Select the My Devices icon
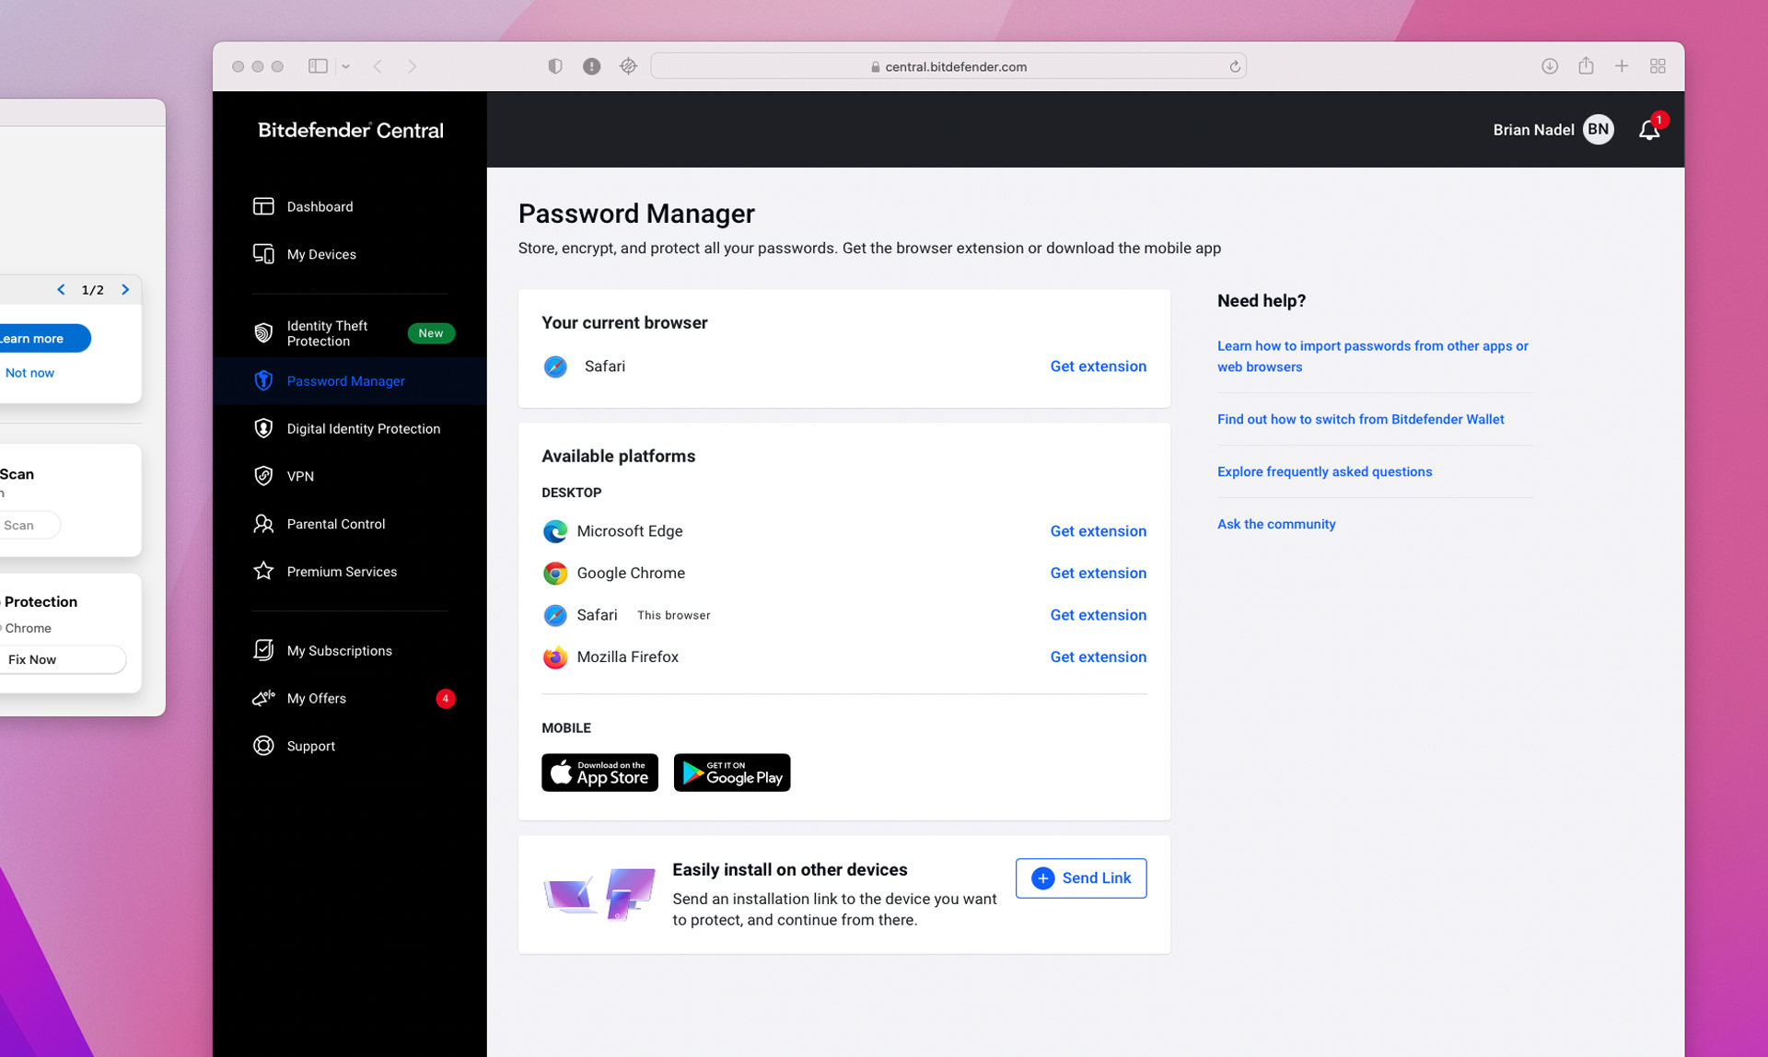 pos(263,253)
